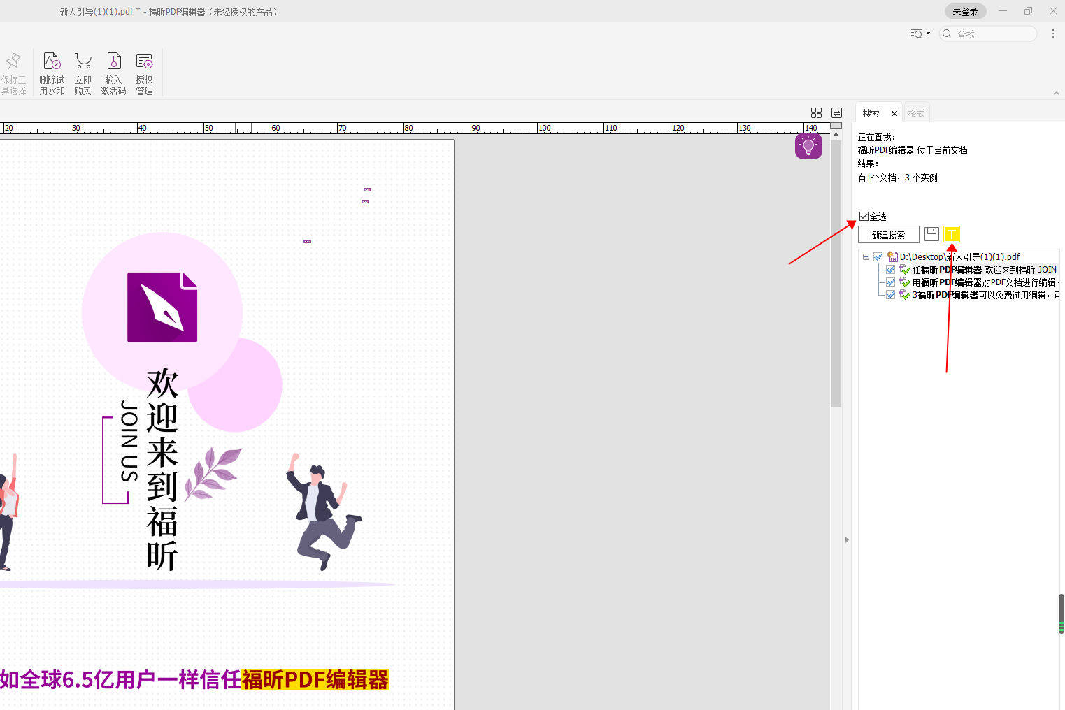The width and height of the screenshot is (1065, 710).
Task: Click the Not Logged In (未登录) button
Action: [965, 12]
